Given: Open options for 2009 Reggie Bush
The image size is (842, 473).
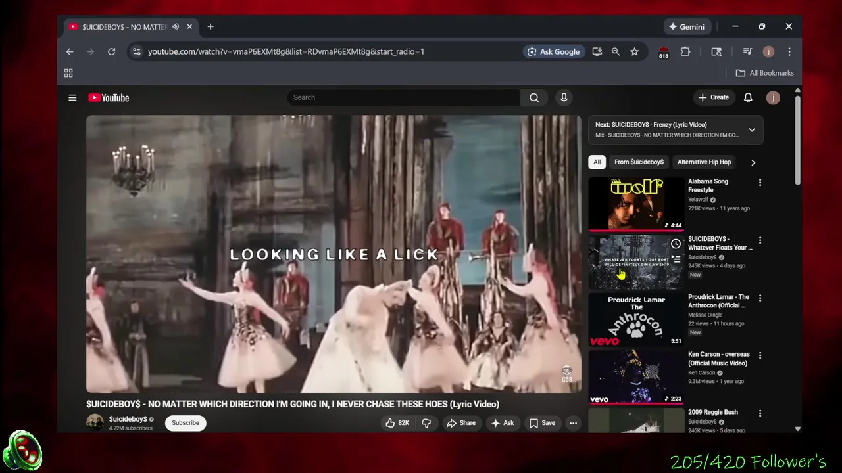Looking at the screenshot, I should click(760, 413).
